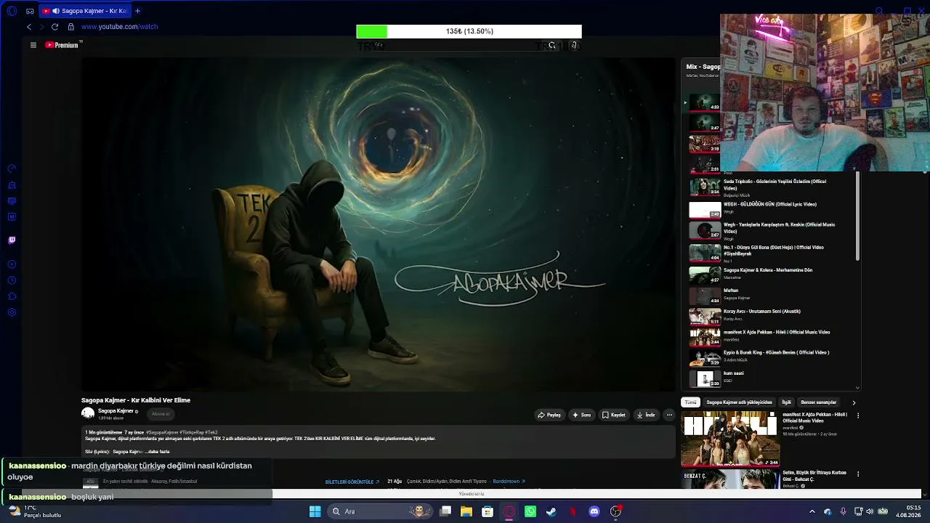Open more actions ellipsis under the video

[669, 415]
